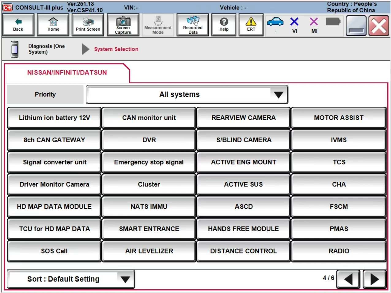Open Screen Capture camera tool
This screenshot has height=293, width=391.
(x=123, y=25)
